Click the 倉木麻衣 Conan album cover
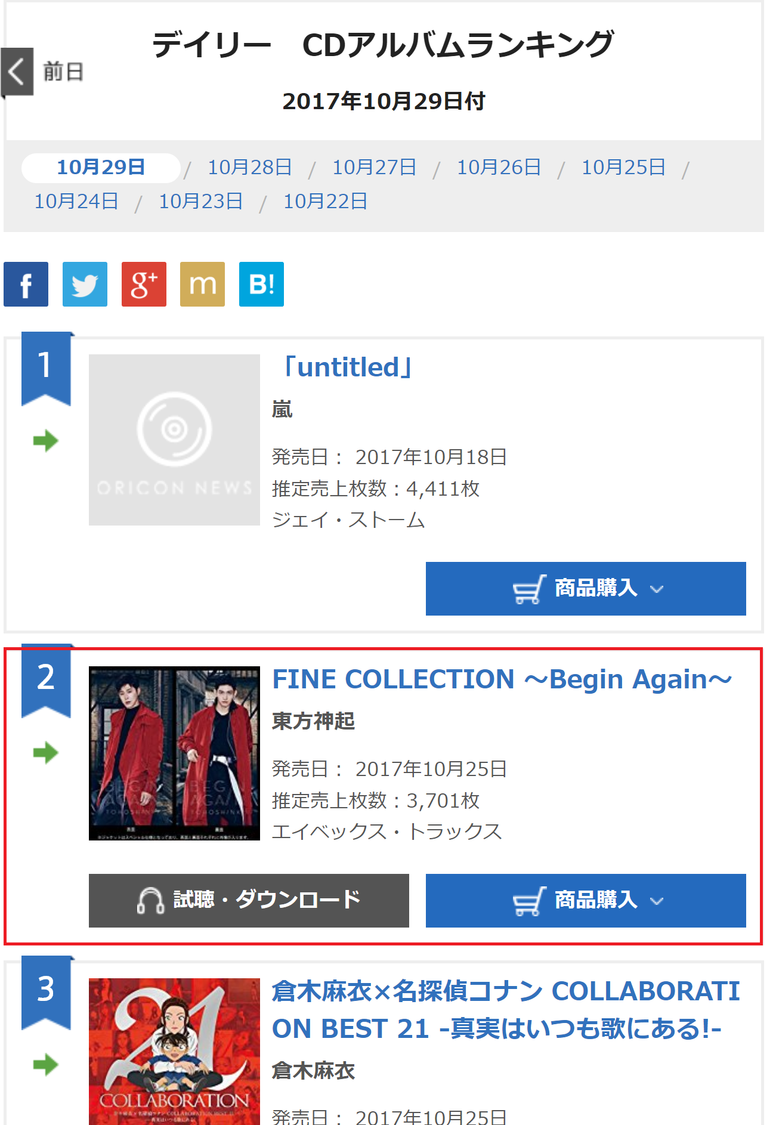776x1125 pixels. tap(174, 1051)
